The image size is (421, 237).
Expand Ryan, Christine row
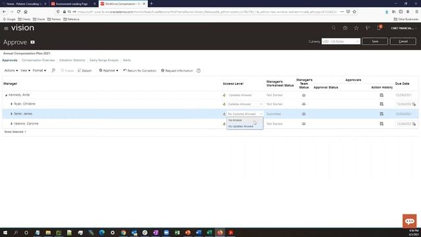(x=12, y=104)
